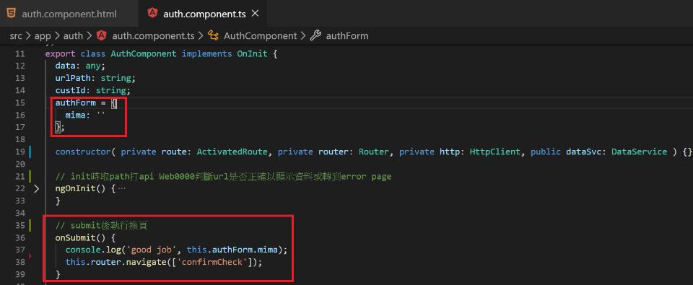693x285 pixels.
Task: Click the 'AuthComponent' class name on line 11
Action: click(144, 54)
